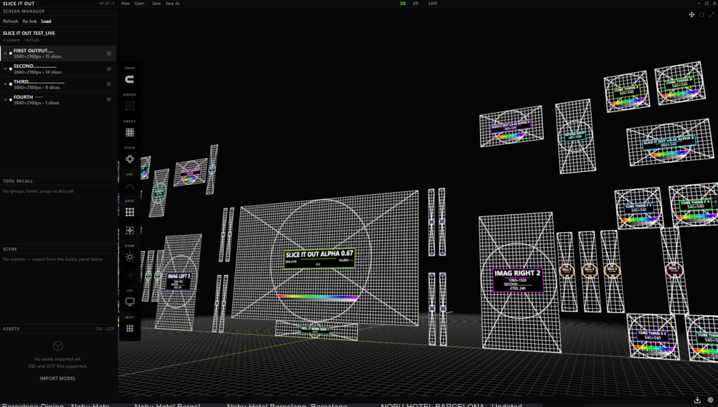The height and width of the screenshot is (407, 718).
Task: Choose the Arc tool icon
Action: coord(129,186)
